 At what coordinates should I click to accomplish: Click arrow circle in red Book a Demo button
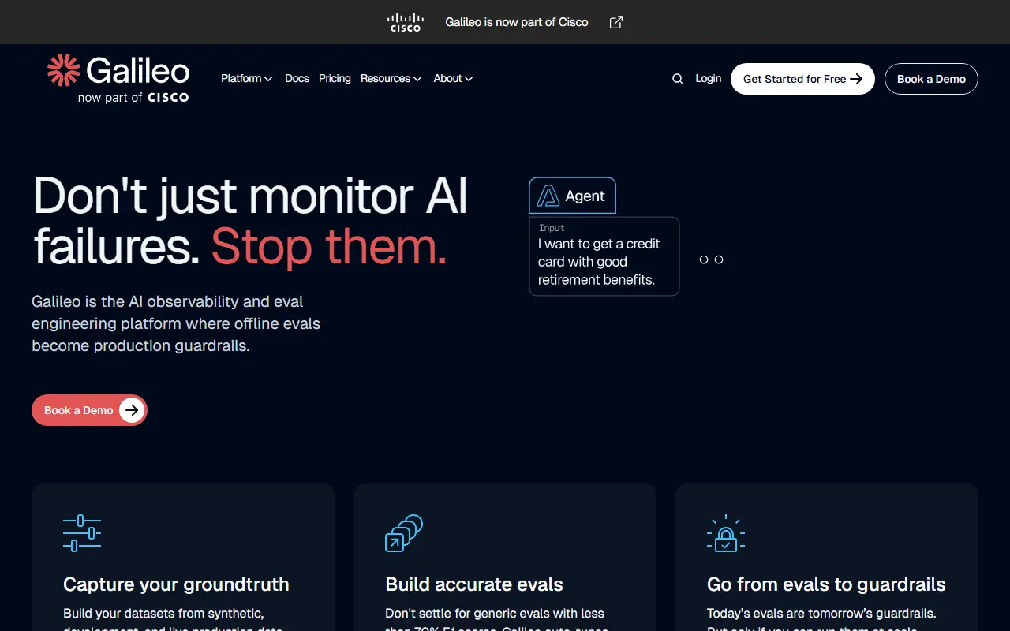pos(132,410)
